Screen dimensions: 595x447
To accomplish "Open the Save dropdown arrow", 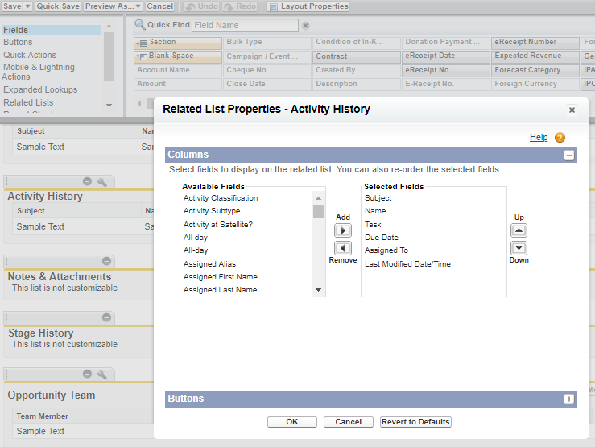I will pos(28,6).
